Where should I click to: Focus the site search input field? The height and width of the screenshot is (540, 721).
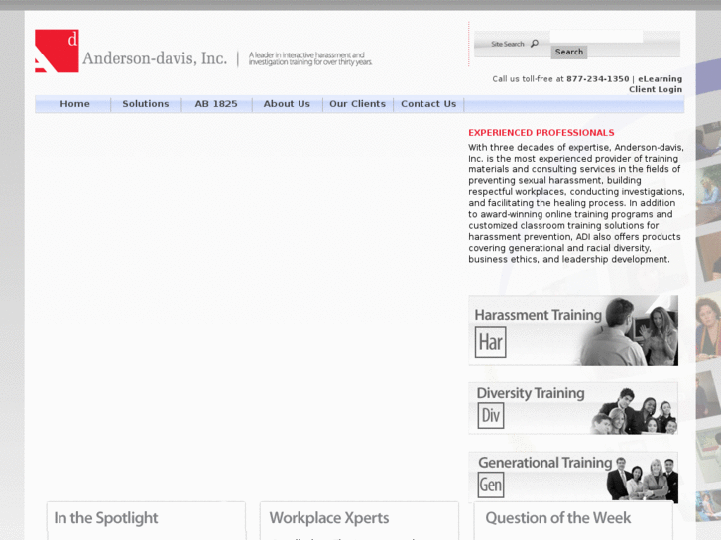click(596, 37)
